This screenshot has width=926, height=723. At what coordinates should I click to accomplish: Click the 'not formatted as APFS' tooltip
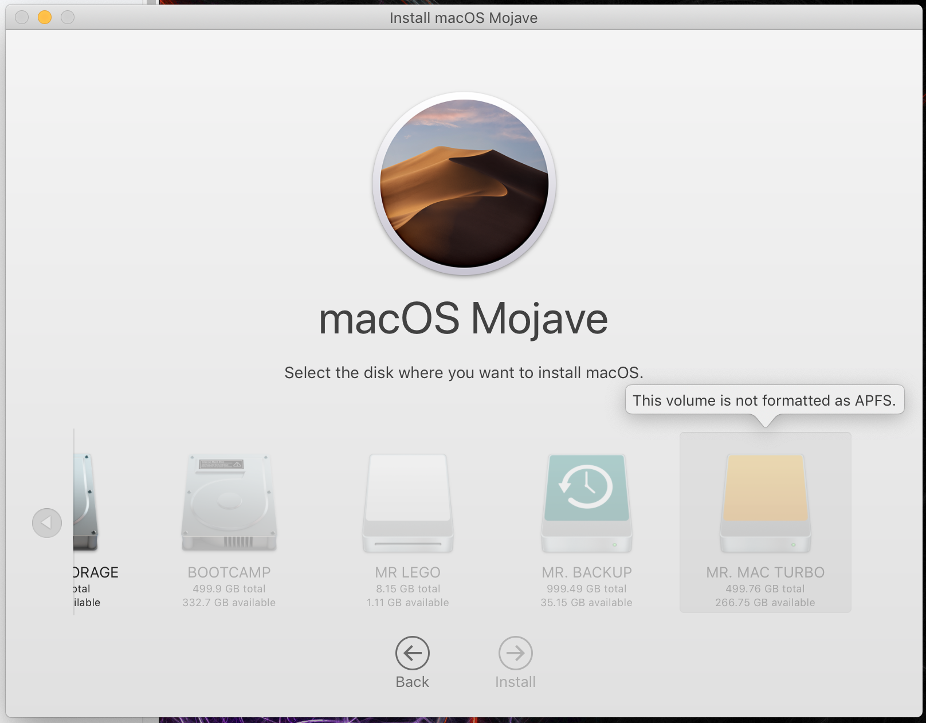[764, 400]
